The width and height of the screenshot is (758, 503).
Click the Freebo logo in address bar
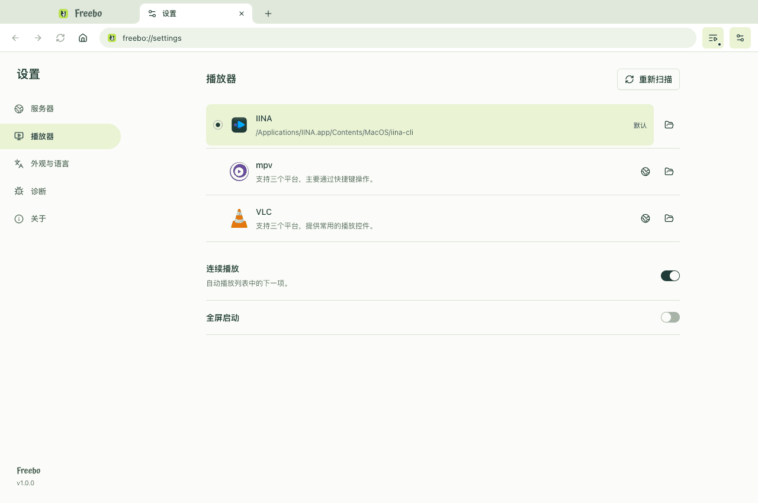tap(112, 38)
